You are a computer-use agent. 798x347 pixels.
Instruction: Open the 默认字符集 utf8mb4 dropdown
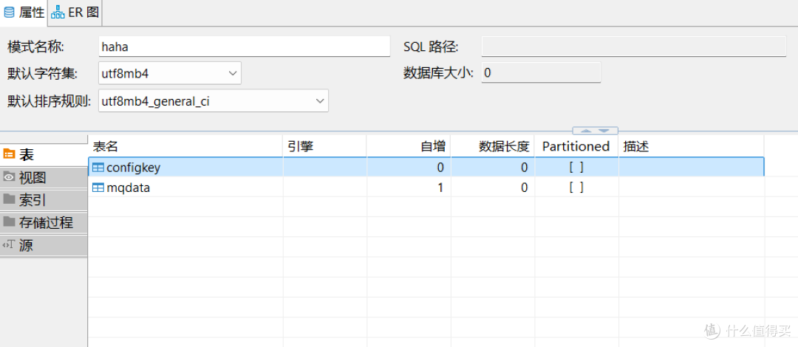click(169, 73)
